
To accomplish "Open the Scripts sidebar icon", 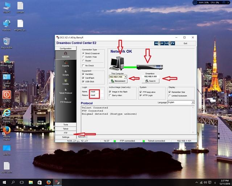I will pos(66,72).
